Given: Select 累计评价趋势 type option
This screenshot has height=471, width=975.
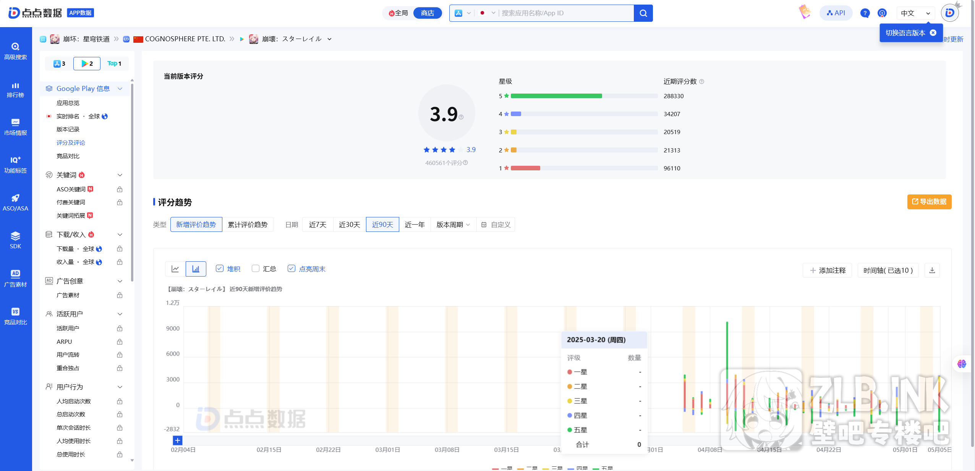Looking at the screenshot, I should pyautogui.click(x=248, y=225).
